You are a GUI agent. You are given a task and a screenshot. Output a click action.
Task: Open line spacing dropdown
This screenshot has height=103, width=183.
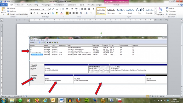coord(82,13)
